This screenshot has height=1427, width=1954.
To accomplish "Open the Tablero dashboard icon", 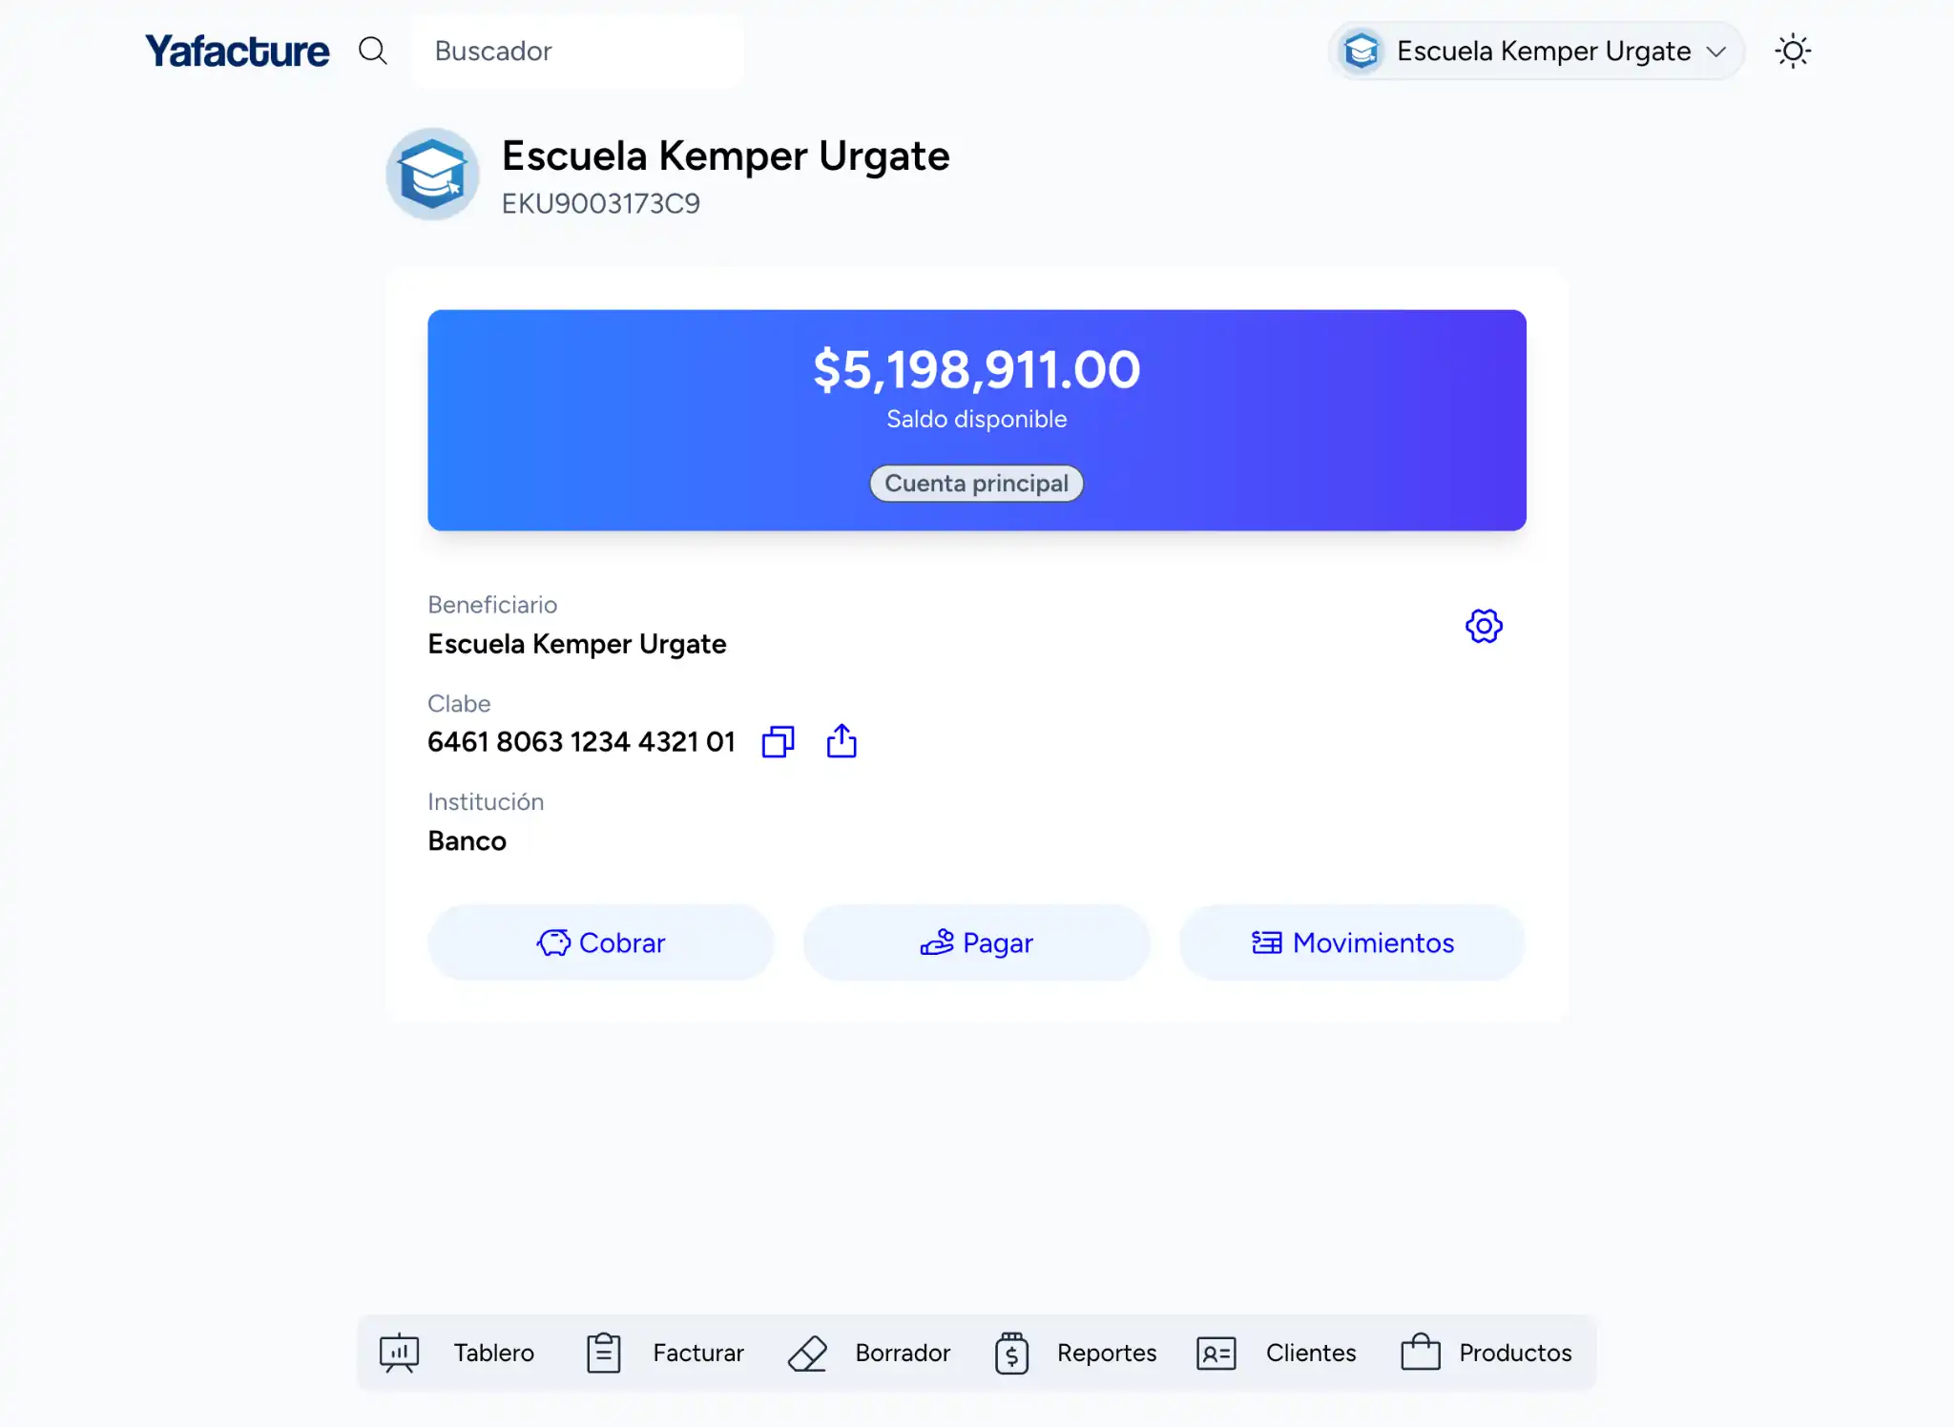I will (x=400, y=1353).
